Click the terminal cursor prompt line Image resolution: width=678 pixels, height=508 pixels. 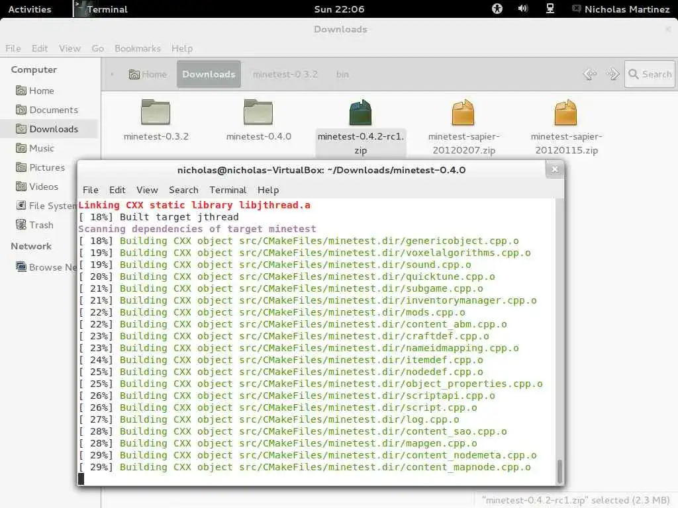[x=316, y=479]
